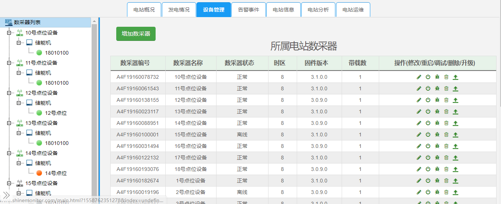Restart datalogger A4F19160061543
This screenshot has height=204, width=501.
click(428, 89)
